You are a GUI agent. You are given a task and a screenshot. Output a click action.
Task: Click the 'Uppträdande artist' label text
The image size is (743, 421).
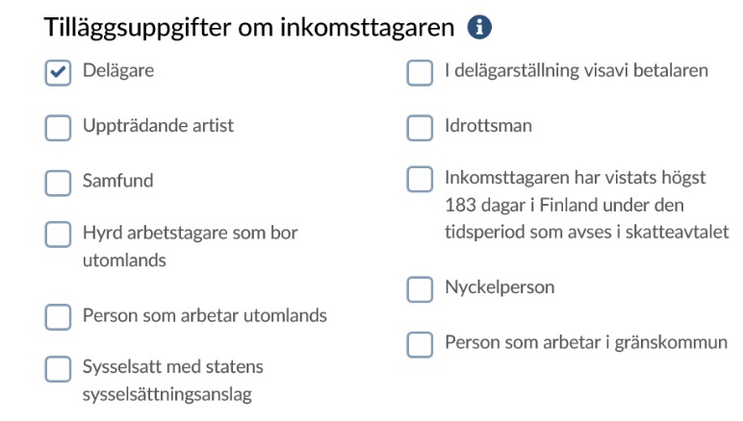click(x=158, y=126)
